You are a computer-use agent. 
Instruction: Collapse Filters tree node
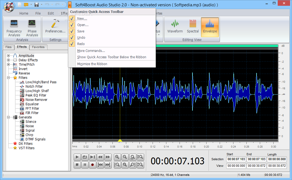8,77
